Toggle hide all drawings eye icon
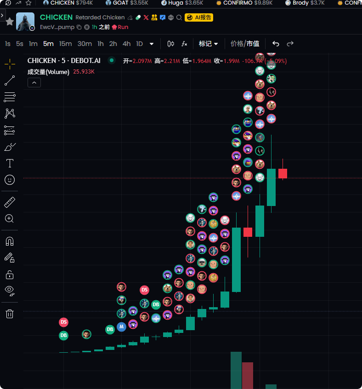 10,291
